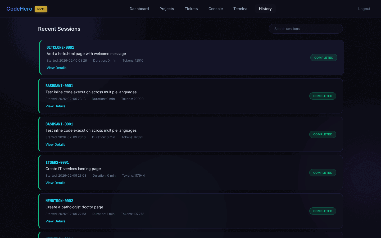Switch to the Console tab
The height and width of the screenshot is (238, 381).
pyautogui.click(x=215, y=9)
